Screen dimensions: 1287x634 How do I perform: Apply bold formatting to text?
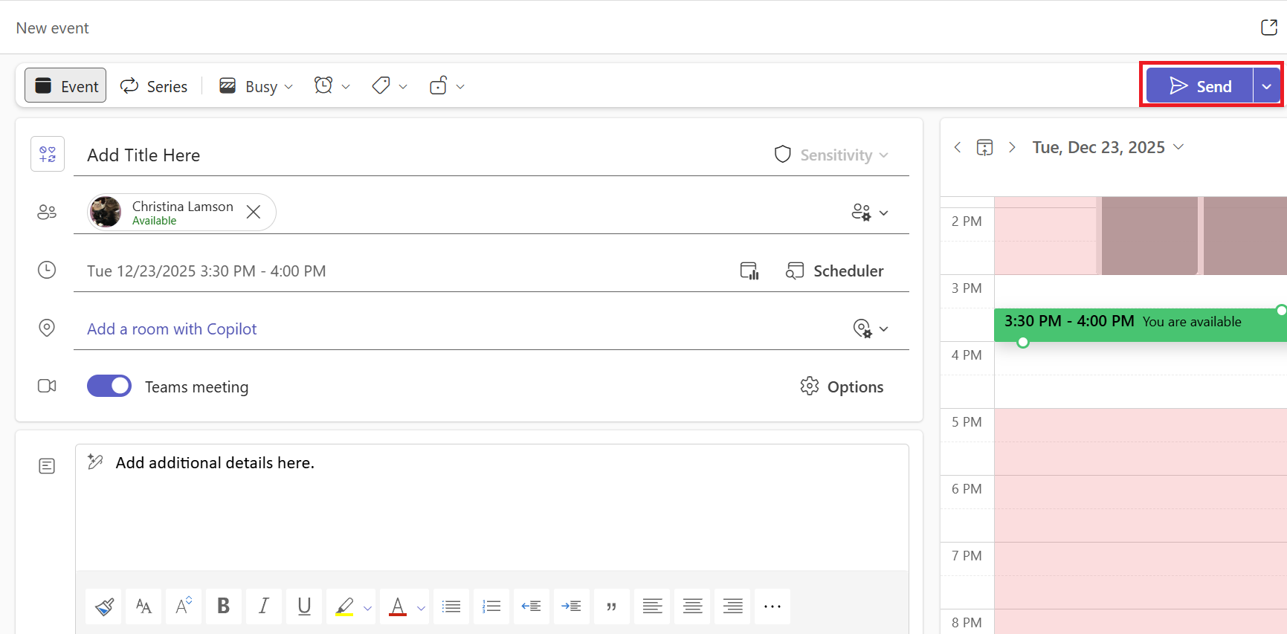click(223, 606)
